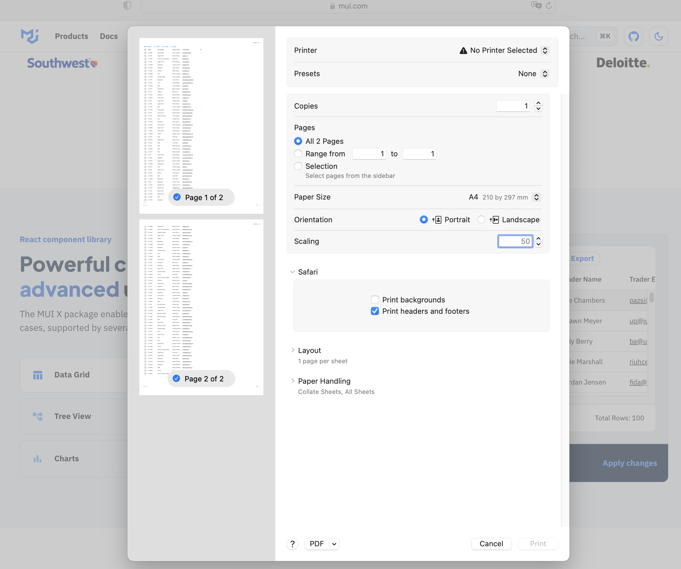This screenshot has width=681, height=569.
Task: Open the Products menu
Action: 71,36
